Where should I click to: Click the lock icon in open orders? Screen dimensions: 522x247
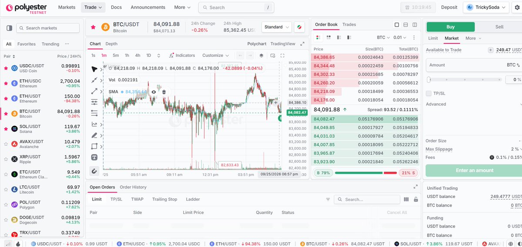click(x=416, y=200)
